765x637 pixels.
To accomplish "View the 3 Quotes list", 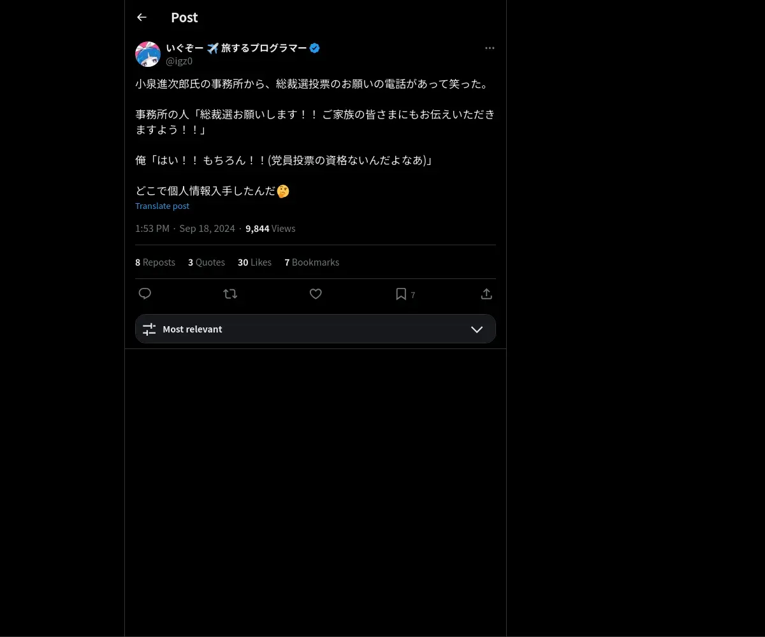I will 207,262.
